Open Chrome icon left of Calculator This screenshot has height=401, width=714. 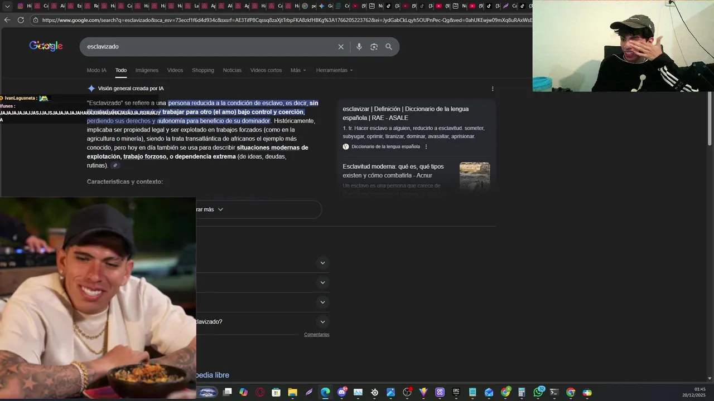click(x=505, y=392)
